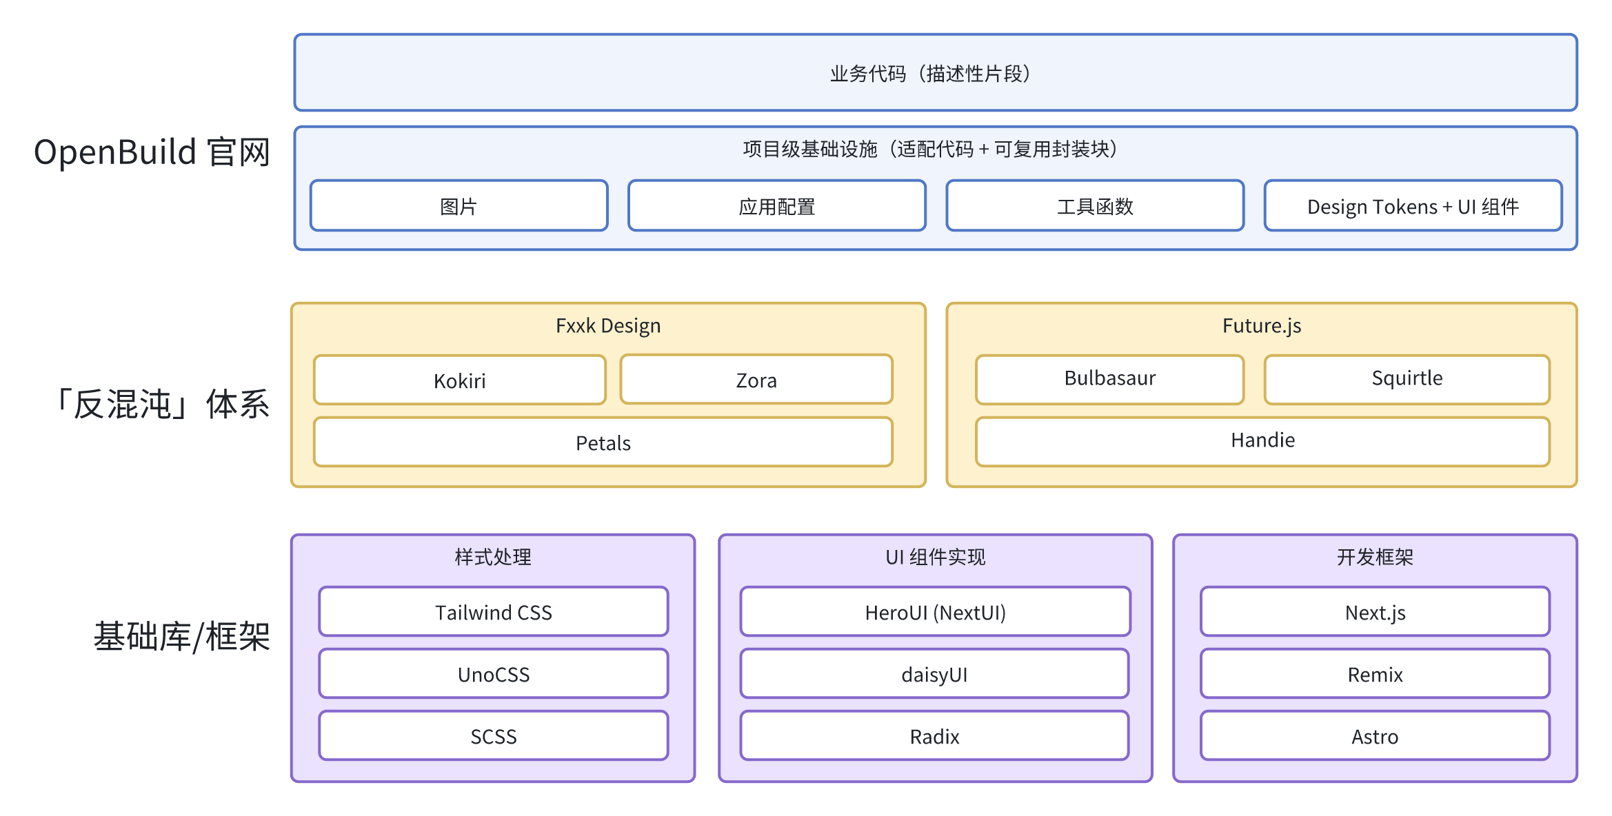The image size is (1612, 816).
Task: Select the UnoCSS box
Action: point(494,673)
